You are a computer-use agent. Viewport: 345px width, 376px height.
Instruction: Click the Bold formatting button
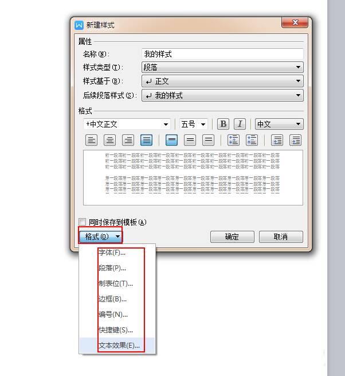click(x=223, y=124)
